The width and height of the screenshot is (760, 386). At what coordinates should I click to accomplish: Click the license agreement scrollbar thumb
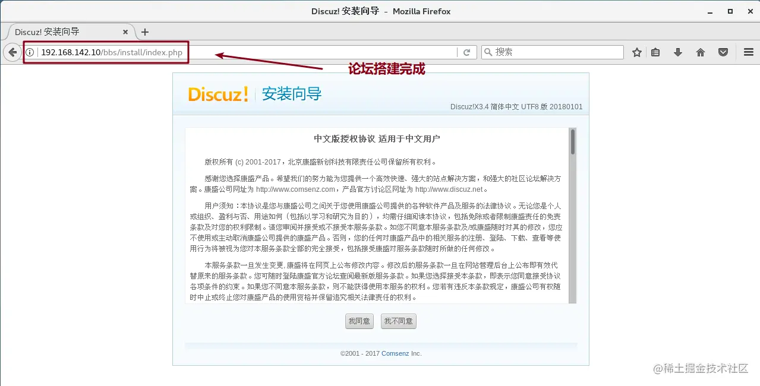[573, 142]
